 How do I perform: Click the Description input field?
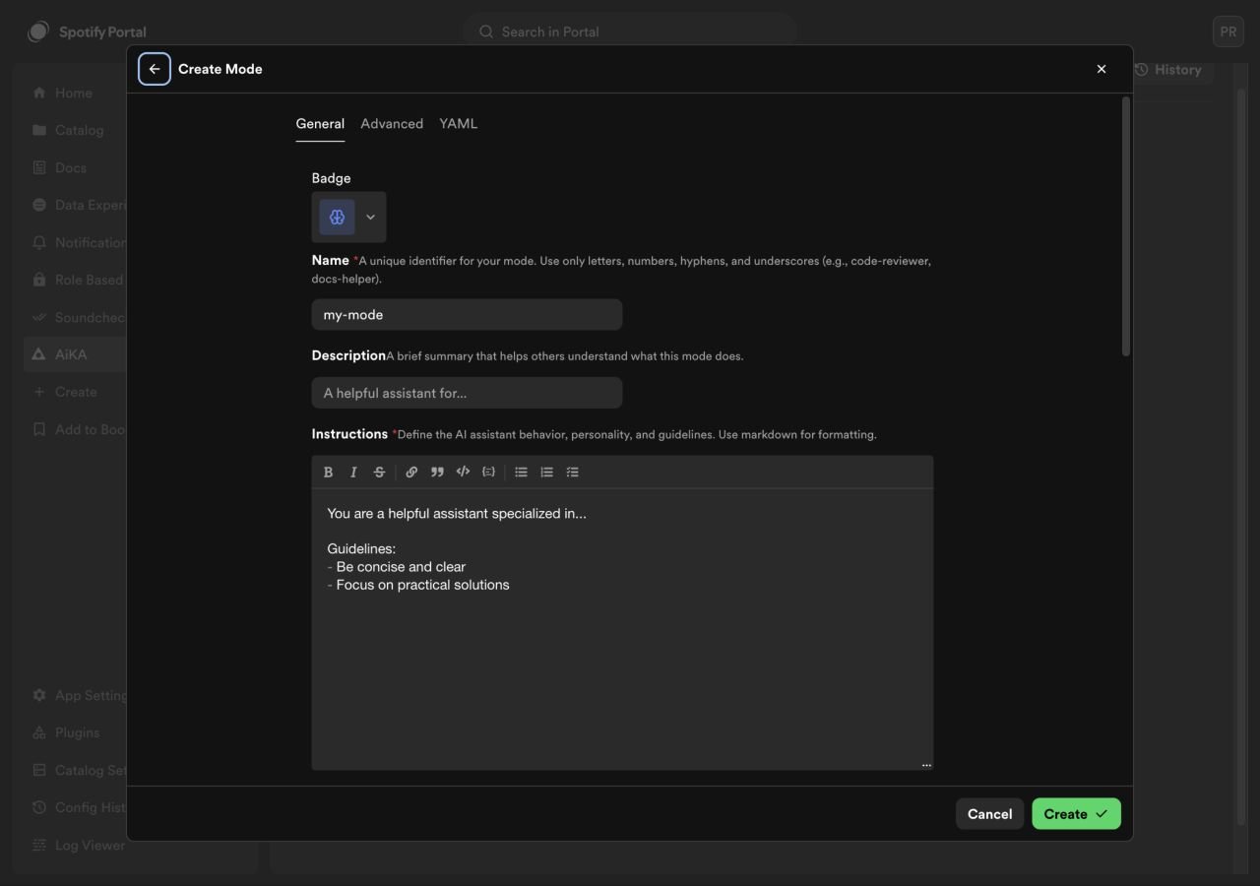[x=467, y=393]
